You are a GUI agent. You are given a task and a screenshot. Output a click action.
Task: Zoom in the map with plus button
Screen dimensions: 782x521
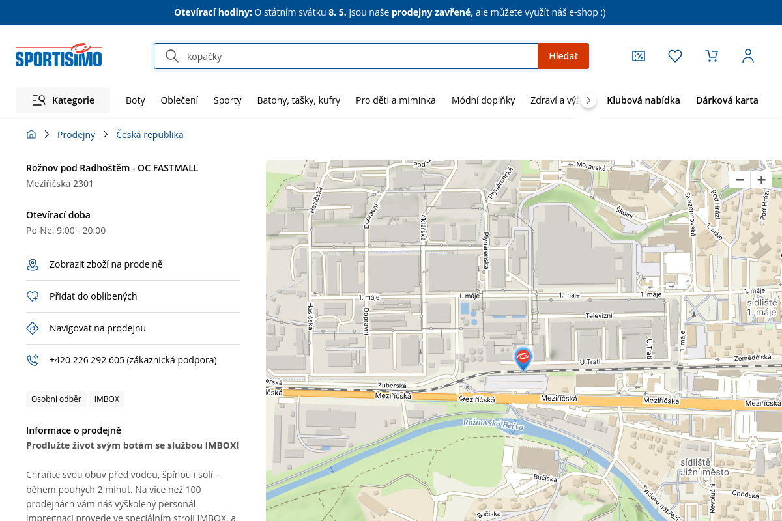761,180
